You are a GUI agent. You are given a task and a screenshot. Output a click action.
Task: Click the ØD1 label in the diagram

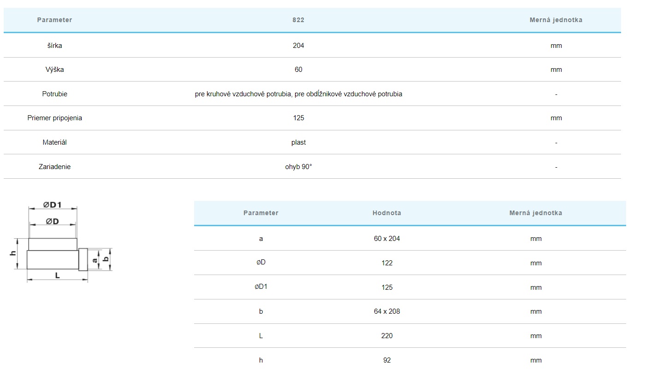(53, 205)
